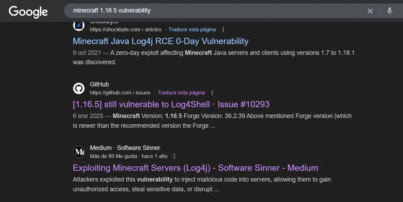This screenshot has height=202, width=403.
Task: Translate the GitHub result page
Action: tap(181, 93)
